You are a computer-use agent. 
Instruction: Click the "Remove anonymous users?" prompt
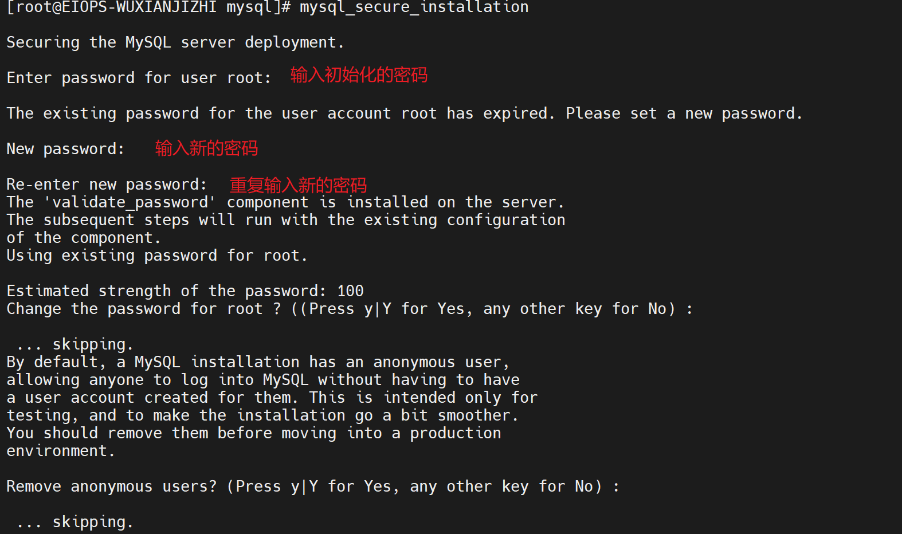pos(112,486)
